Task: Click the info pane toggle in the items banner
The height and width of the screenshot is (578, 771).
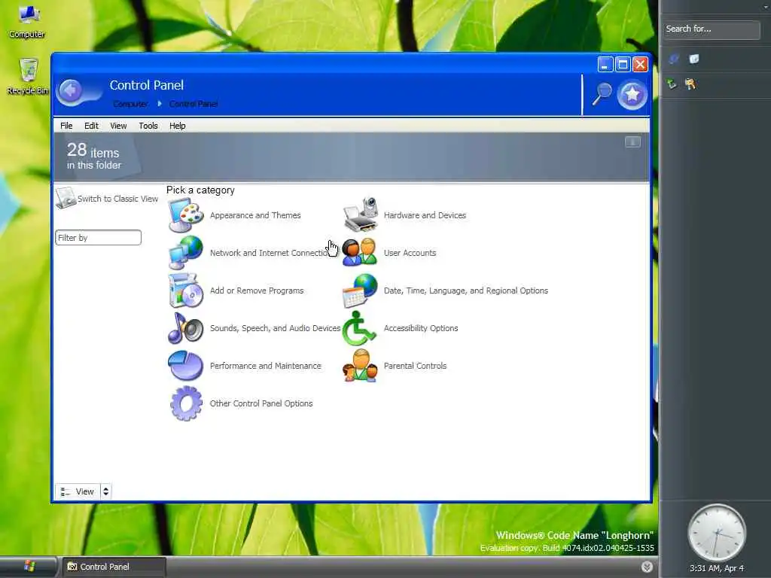Action: 632,142
